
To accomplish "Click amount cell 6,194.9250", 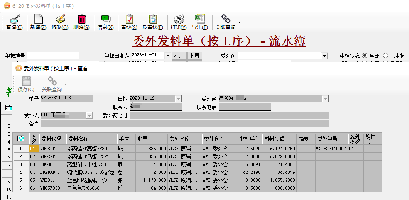I will [x=279, y=149].
